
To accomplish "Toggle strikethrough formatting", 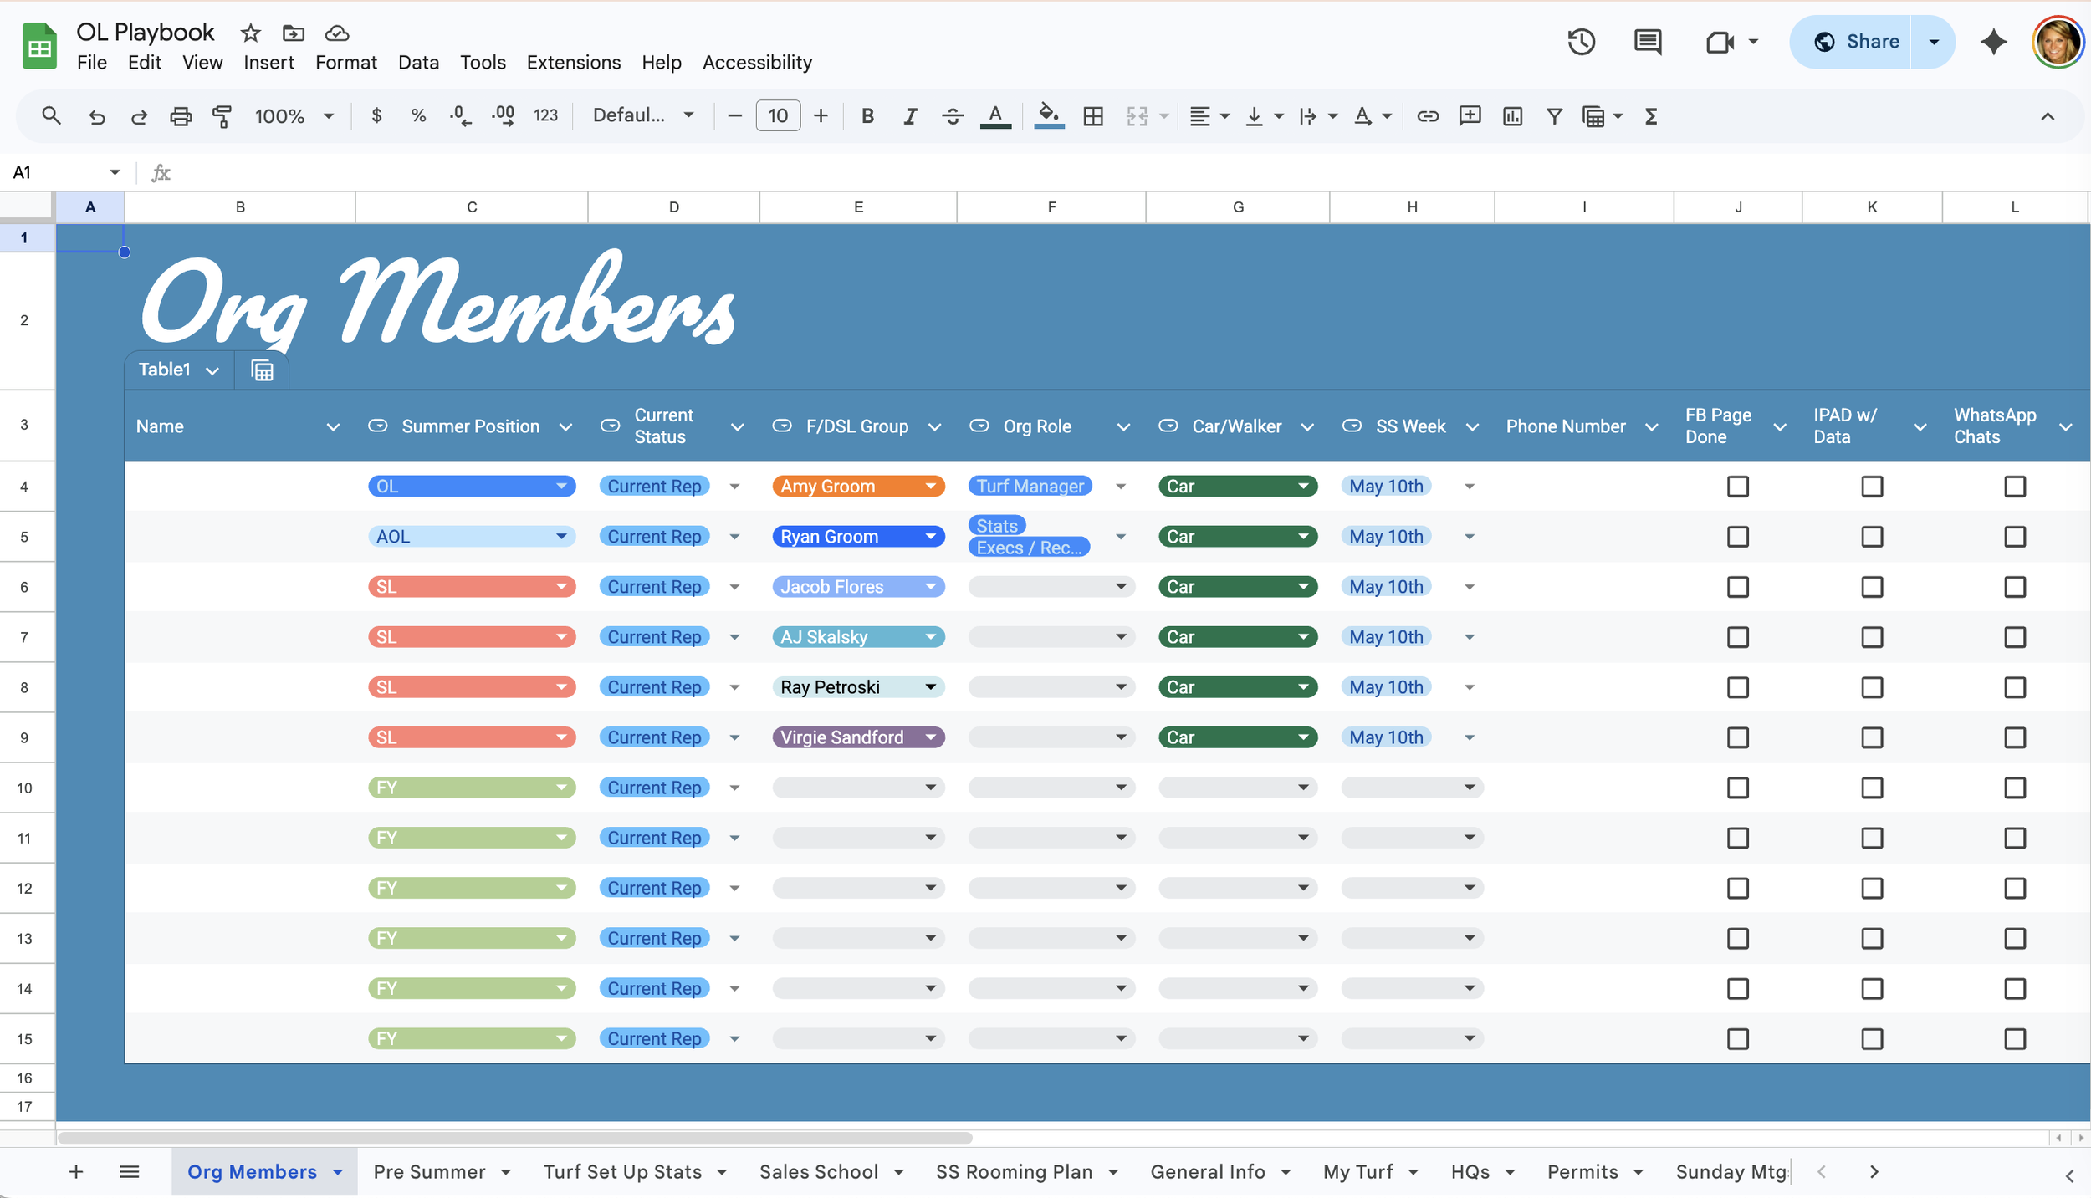I will tap(952, 116).
